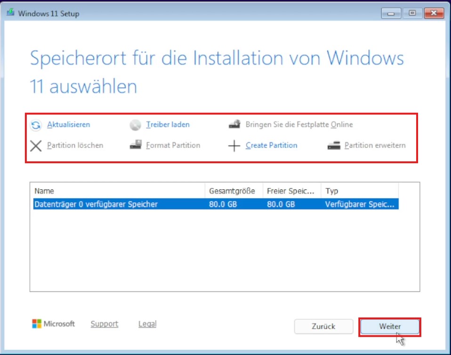Open the Treiber laden link
This screenshot has width=451, height=355.
(168, 125)
